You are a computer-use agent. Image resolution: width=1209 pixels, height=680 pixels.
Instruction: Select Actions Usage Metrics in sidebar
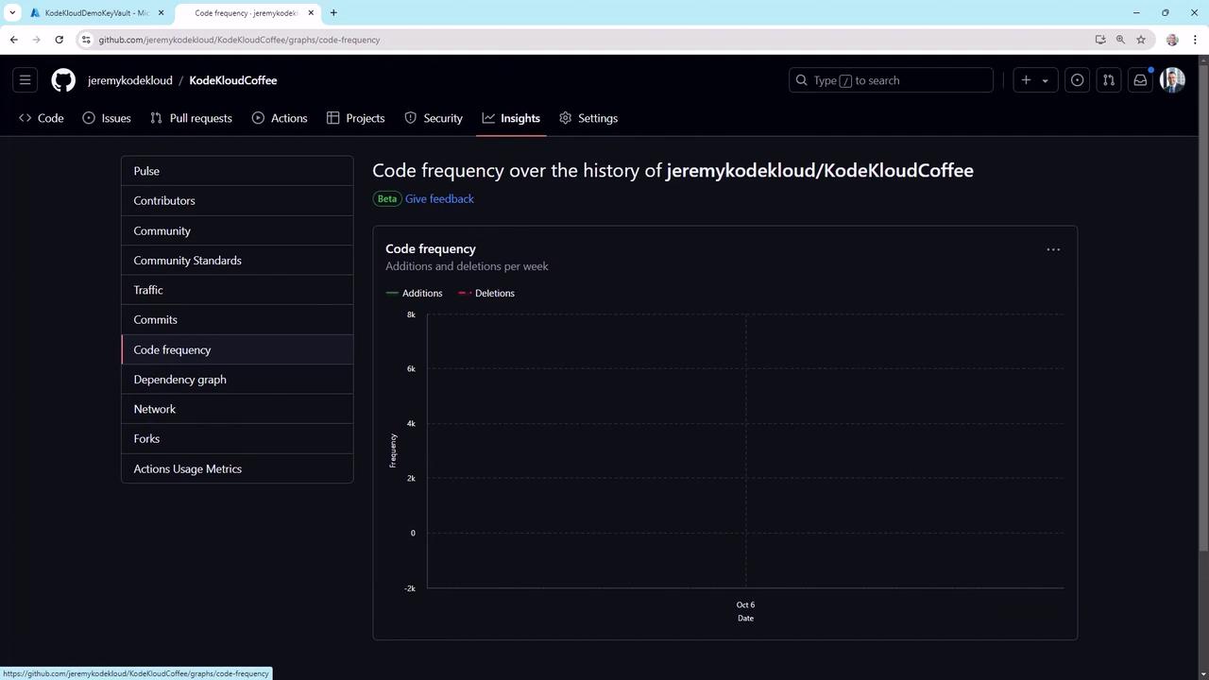237,468
